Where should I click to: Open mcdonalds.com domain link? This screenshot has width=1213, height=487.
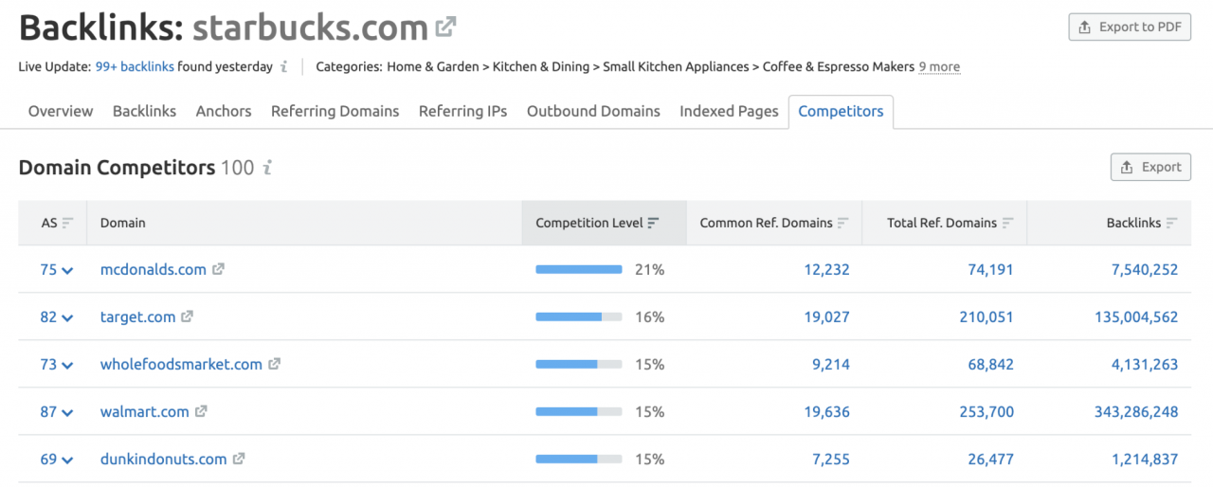(154, 269)
